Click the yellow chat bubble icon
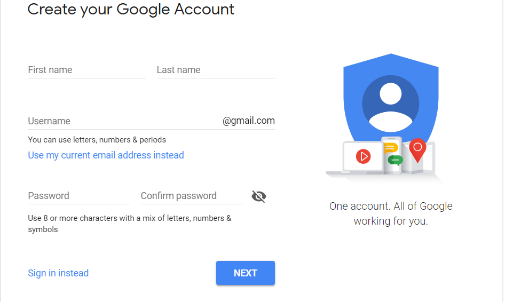 391,148
